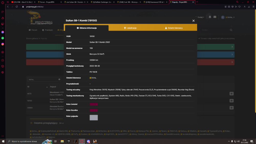Toggle eye icon for vehicle 4670
This screenshot has height=144, width=256.
click(x=231, y=94)
